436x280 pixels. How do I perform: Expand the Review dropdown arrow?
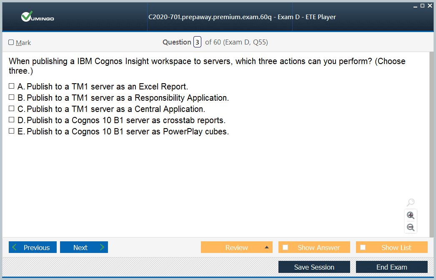point(267,248)
